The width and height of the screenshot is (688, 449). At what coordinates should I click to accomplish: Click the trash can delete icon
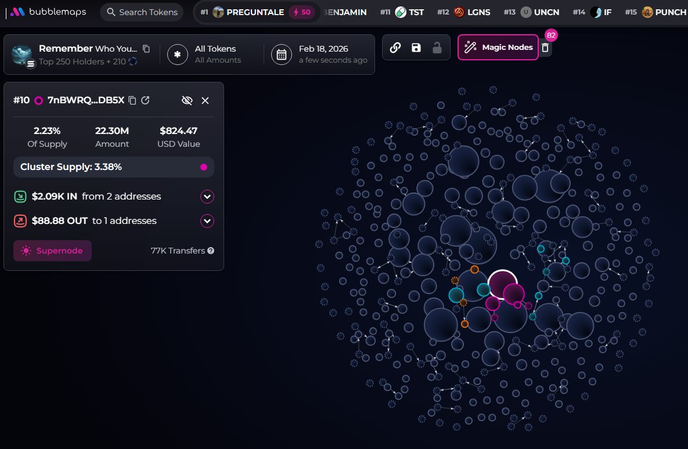coord(545,48)
